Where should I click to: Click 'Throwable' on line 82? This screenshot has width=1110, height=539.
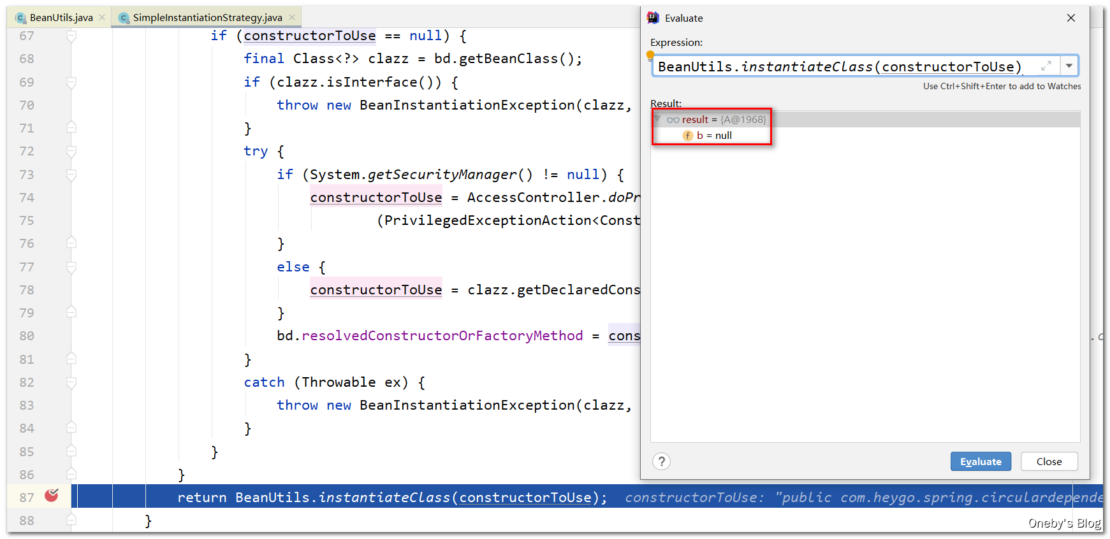[339, 382]
